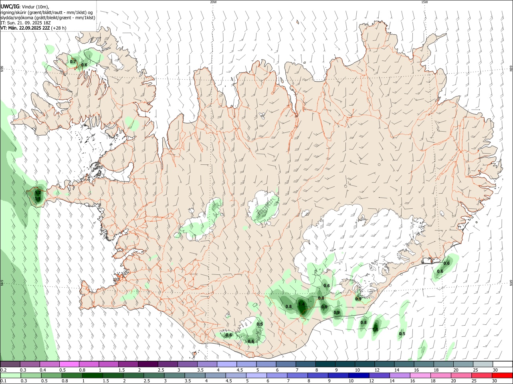The width and height of the screenshot is (513, 384).
Task: Select the bright pink snow swatch labeled 0.5
Action: click(69, 364)
